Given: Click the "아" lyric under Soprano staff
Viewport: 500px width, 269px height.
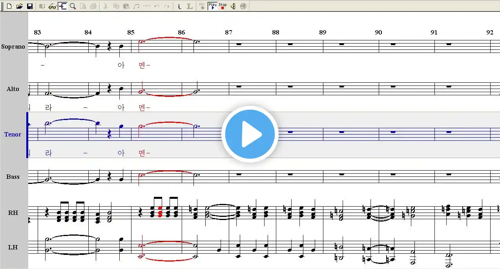Looking at the screenshot, I should (121, 65).
